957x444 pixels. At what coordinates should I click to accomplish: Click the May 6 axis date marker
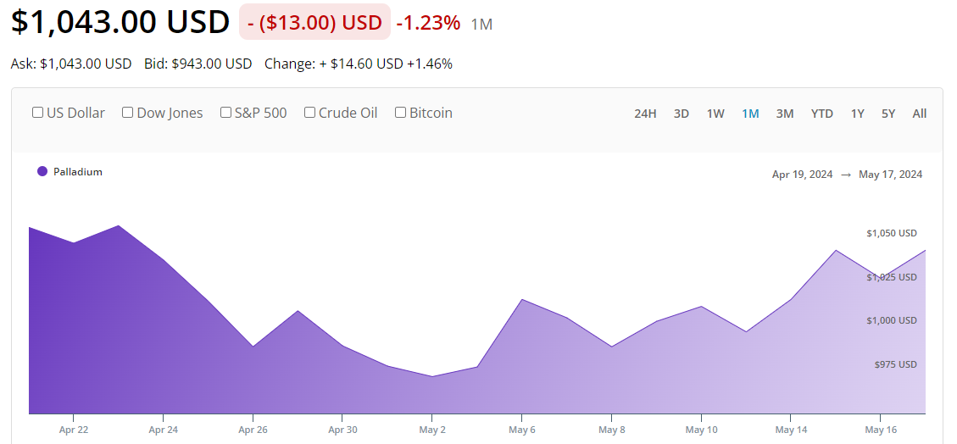coord(521,430)
